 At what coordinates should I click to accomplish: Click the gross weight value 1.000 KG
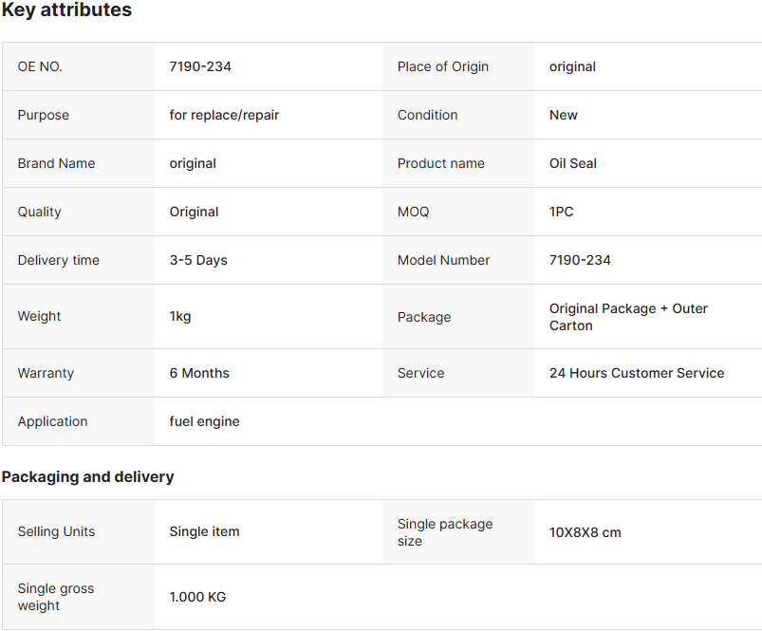(x=197, y=597)
